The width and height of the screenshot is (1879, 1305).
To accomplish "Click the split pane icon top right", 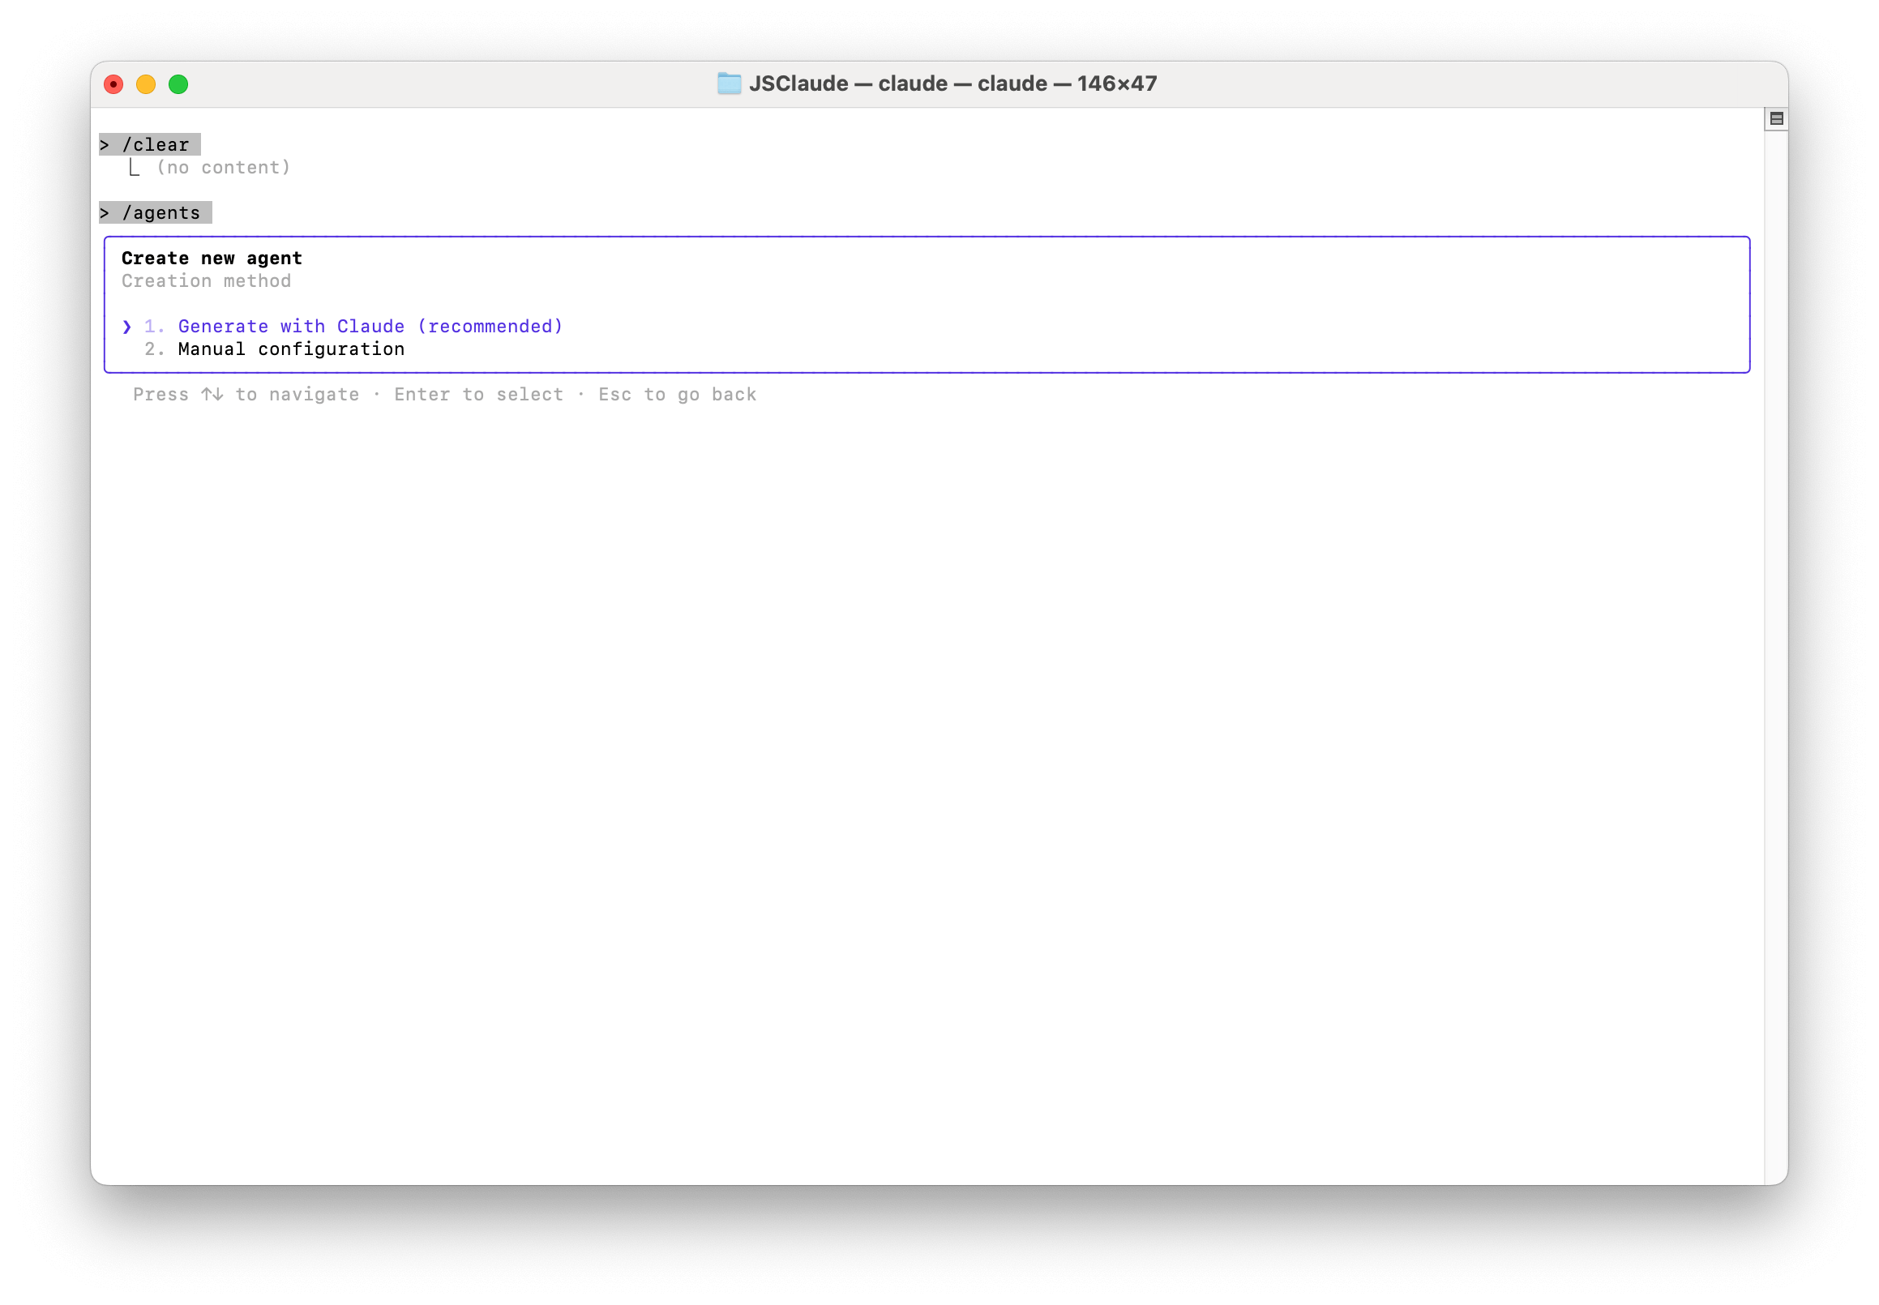I will pos(1776,118).
